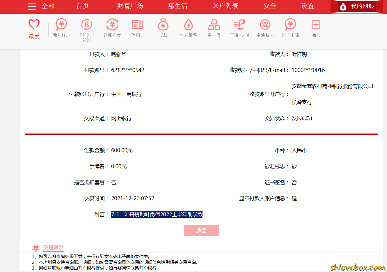Screen dimensions: 387x272
Task: Click the 交易提示 heading link
Action: coord(53,248)
